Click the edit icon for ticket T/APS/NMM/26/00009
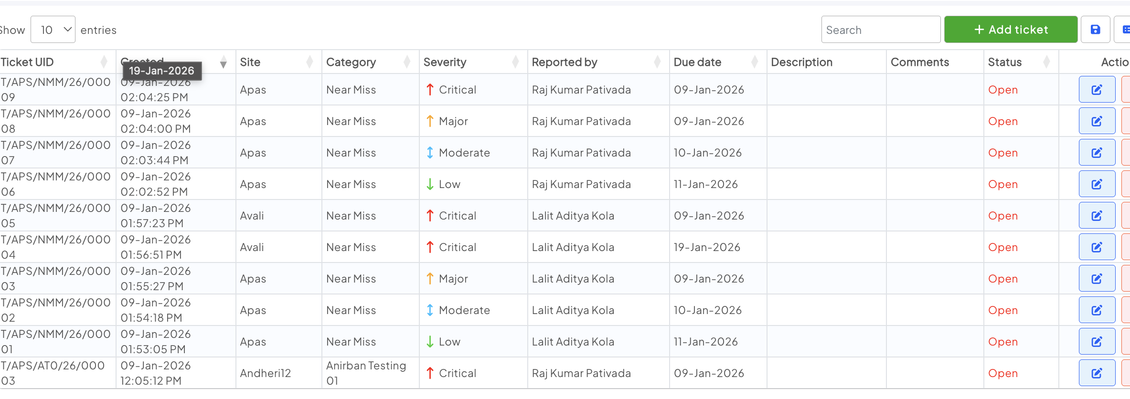This screenshot has width=1130, height=399. coord(1097,90)
